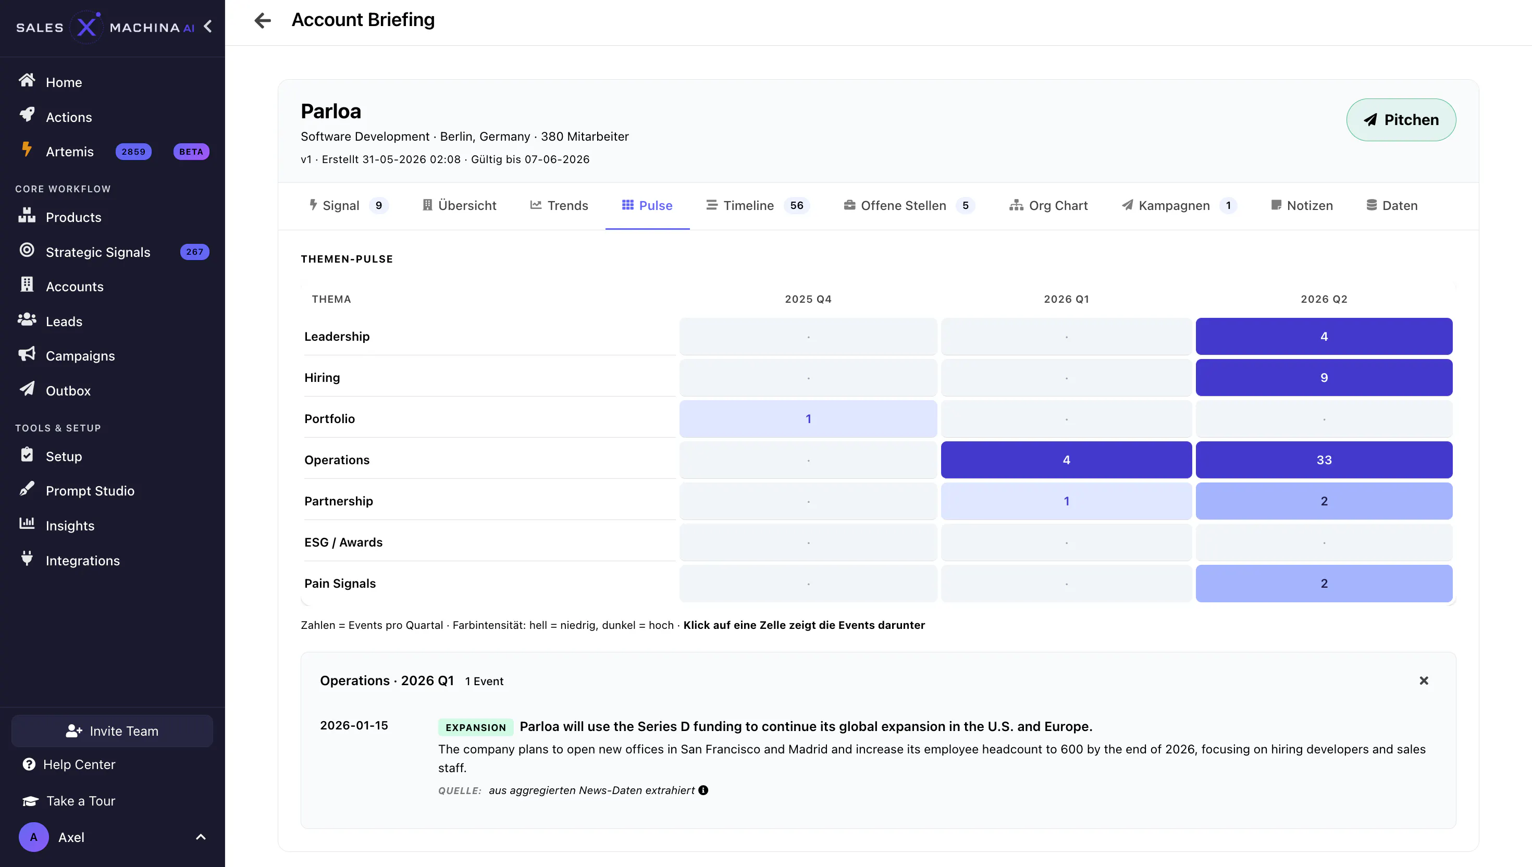Image resolution: width=1532 pixels, height=867 pixels.
Task: Click the Pitchen button
Action: pyautogui.click(x=1401, y=120)
